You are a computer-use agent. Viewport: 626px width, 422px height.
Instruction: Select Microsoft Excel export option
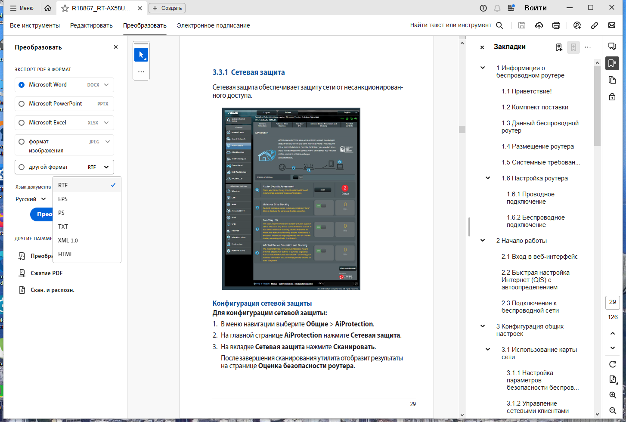coord(64,123)
